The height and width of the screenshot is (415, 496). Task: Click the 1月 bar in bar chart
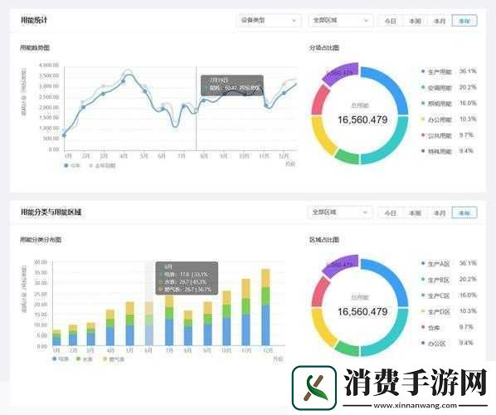56,338
